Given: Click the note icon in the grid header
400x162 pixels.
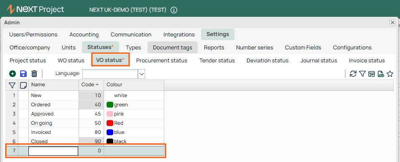Looking at the screenshot, I should click(x=23, y=85).
